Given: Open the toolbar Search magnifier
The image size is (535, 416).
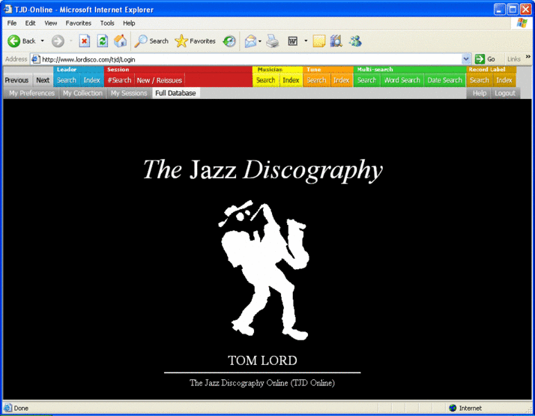Looking at the screenshot, I should coord(141,41).
